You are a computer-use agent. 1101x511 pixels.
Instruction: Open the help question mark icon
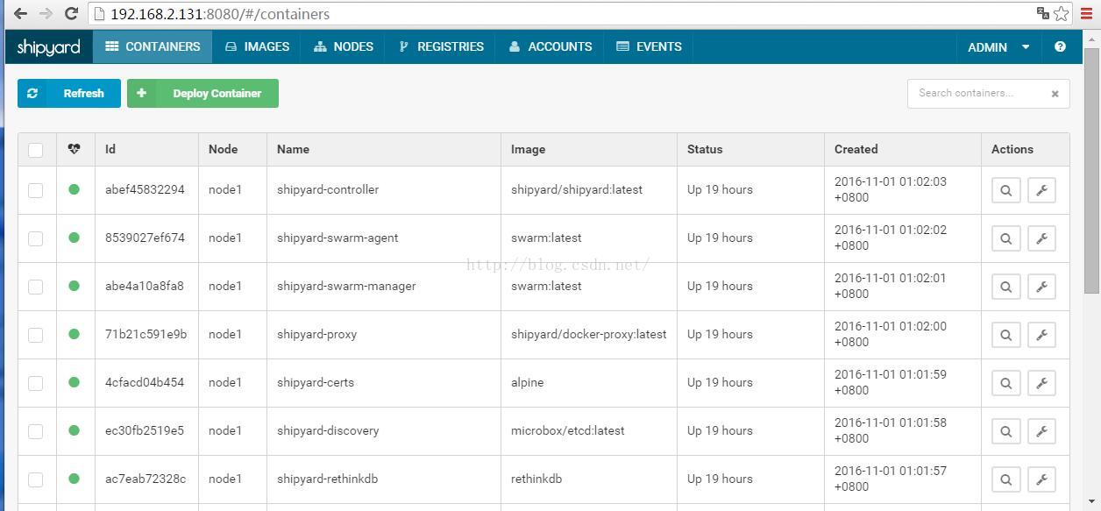point(1060,46)
